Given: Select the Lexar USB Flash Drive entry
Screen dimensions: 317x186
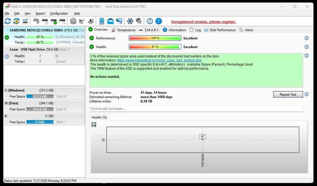Looking at the screenshot, I should coord(44,56).
